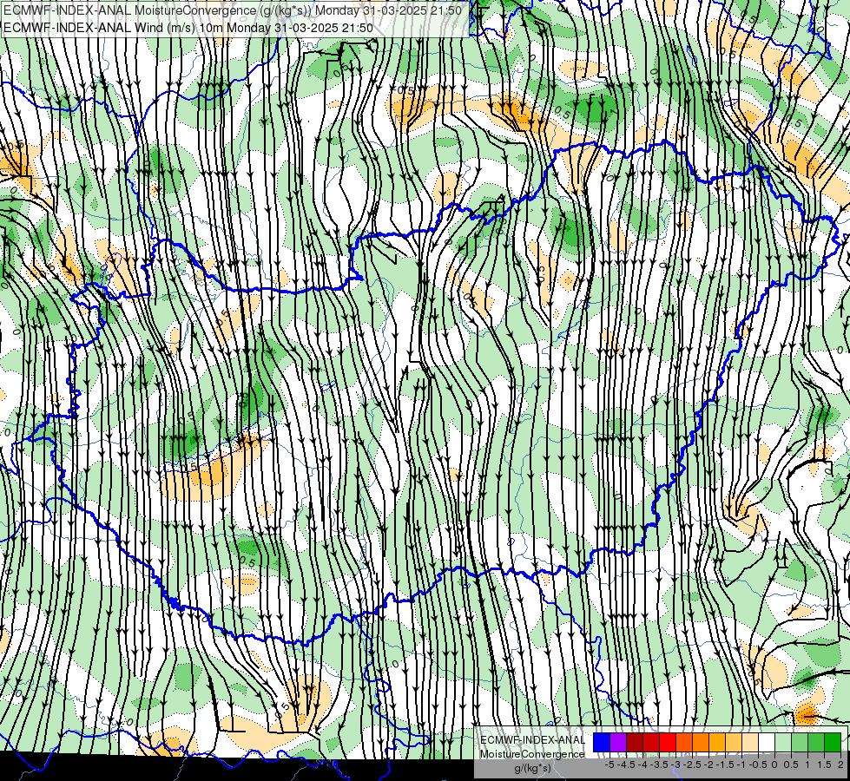Click the dark red swatch above -4.5 to -4
850x781 pixels.
[635, 743]
